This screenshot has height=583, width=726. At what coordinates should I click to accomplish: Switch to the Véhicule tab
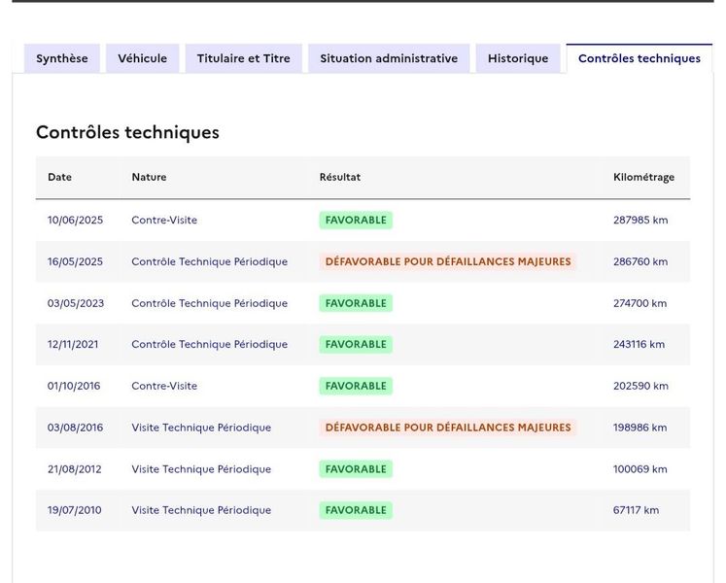tap(142, 58)
